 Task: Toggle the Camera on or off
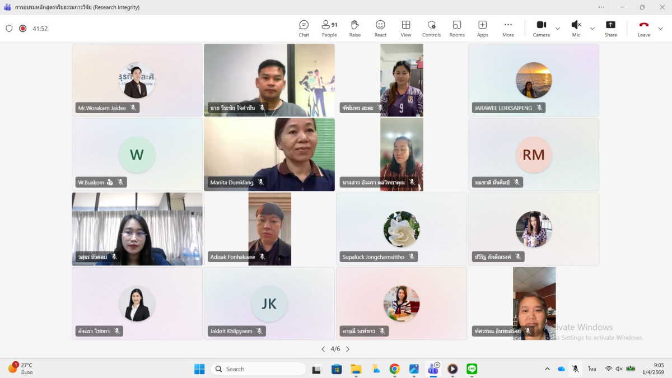541,28
